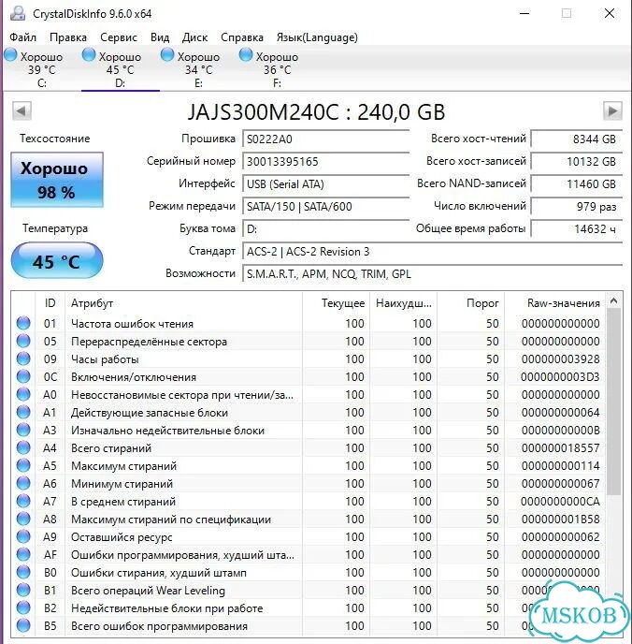Click status icon for attribute A0 row
Image resolution: width=632 pixels, height=644 pixels.
click(x=23, y=394)
